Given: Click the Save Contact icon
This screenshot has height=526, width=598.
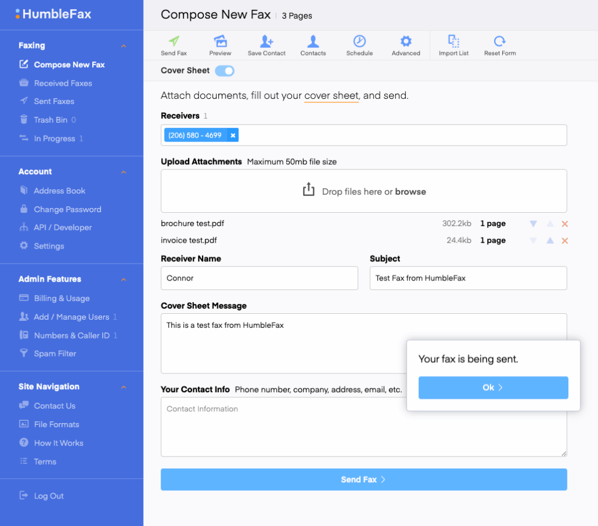Looking at the screenshot, I should (x=266, y=42).
